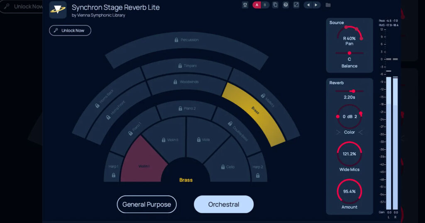425x223 pixels.
Task: Select the Violin I stage position
Action: coord(143,164)
